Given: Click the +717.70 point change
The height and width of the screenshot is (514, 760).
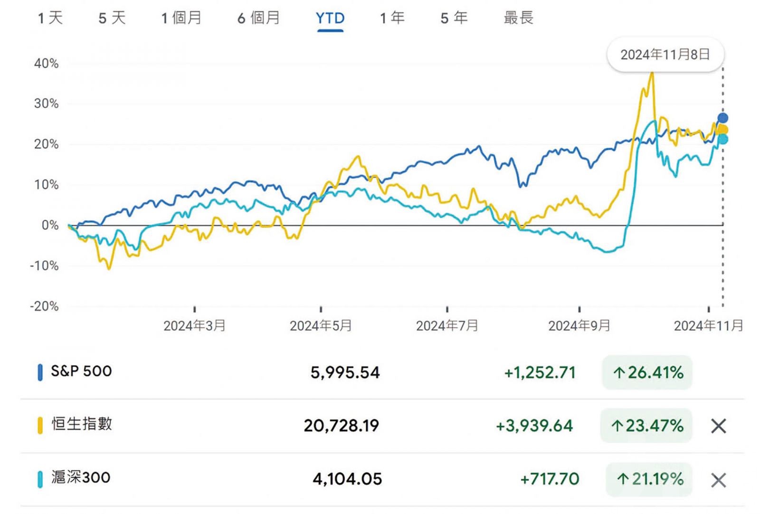Looking at the screenshot, I should [x=550, y=479].
